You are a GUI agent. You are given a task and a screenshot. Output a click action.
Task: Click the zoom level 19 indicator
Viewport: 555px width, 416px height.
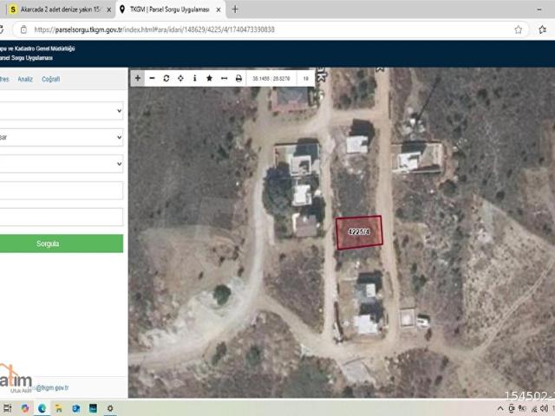(x=306, y=79)
